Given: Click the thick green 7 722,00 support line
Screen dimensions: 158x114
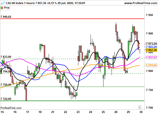Looking at the screenshot, I should coord(72,101).
